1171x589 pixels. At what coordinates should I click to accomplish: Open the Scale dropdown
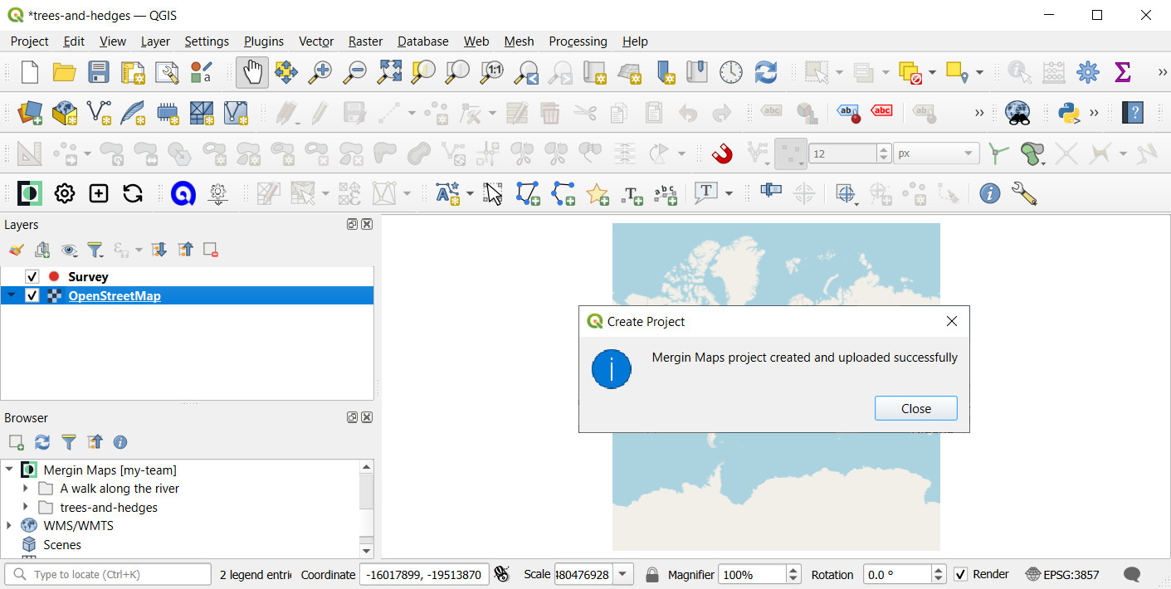(624, 574)
